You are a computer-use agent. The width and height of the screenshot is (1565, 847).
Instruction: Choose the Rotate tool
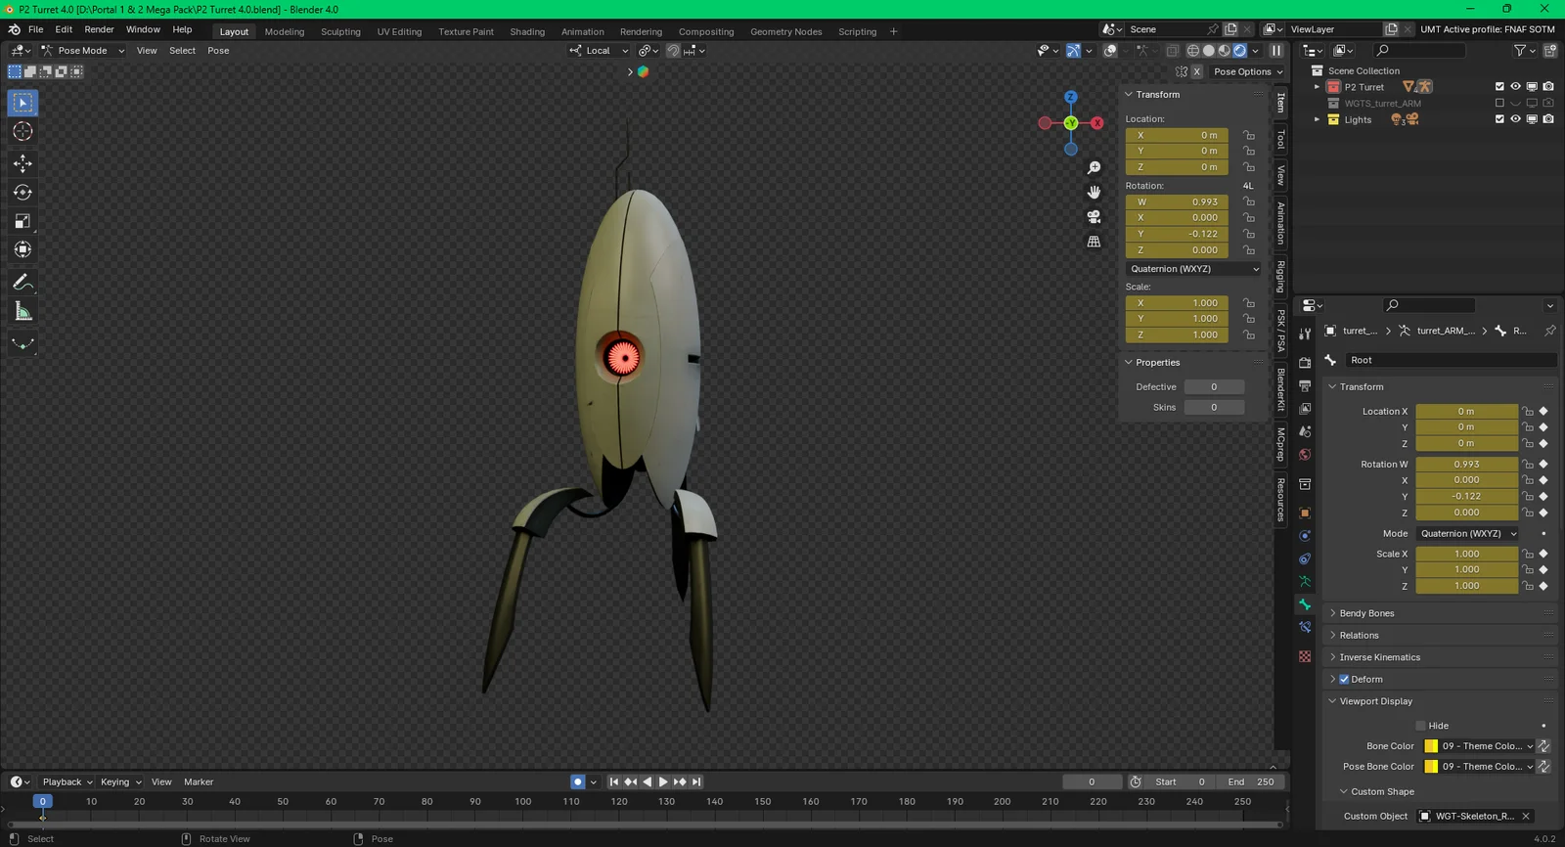(22, 193)
